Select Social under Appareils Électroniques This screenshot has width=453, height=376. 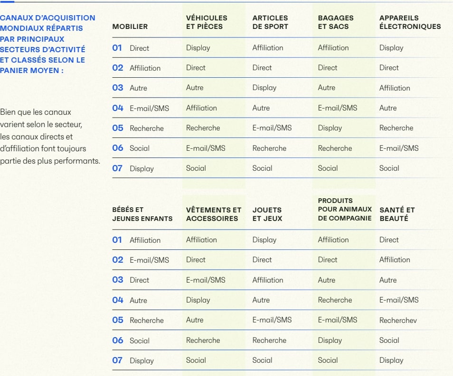389,168
